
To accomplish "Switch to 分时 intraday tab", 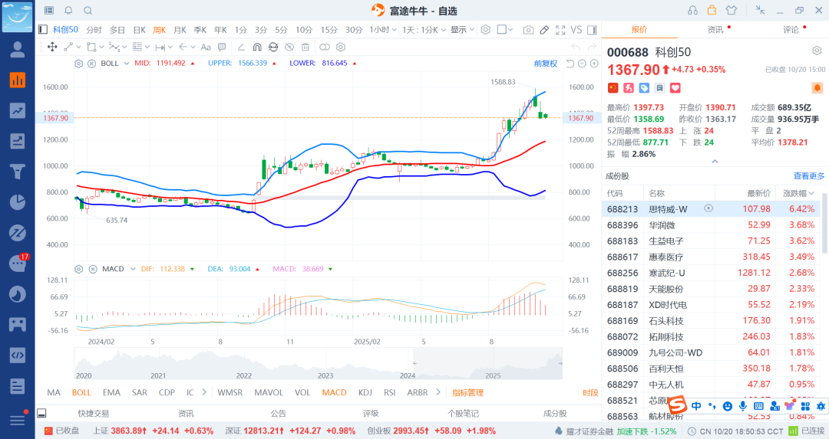I will coord(94,30).
